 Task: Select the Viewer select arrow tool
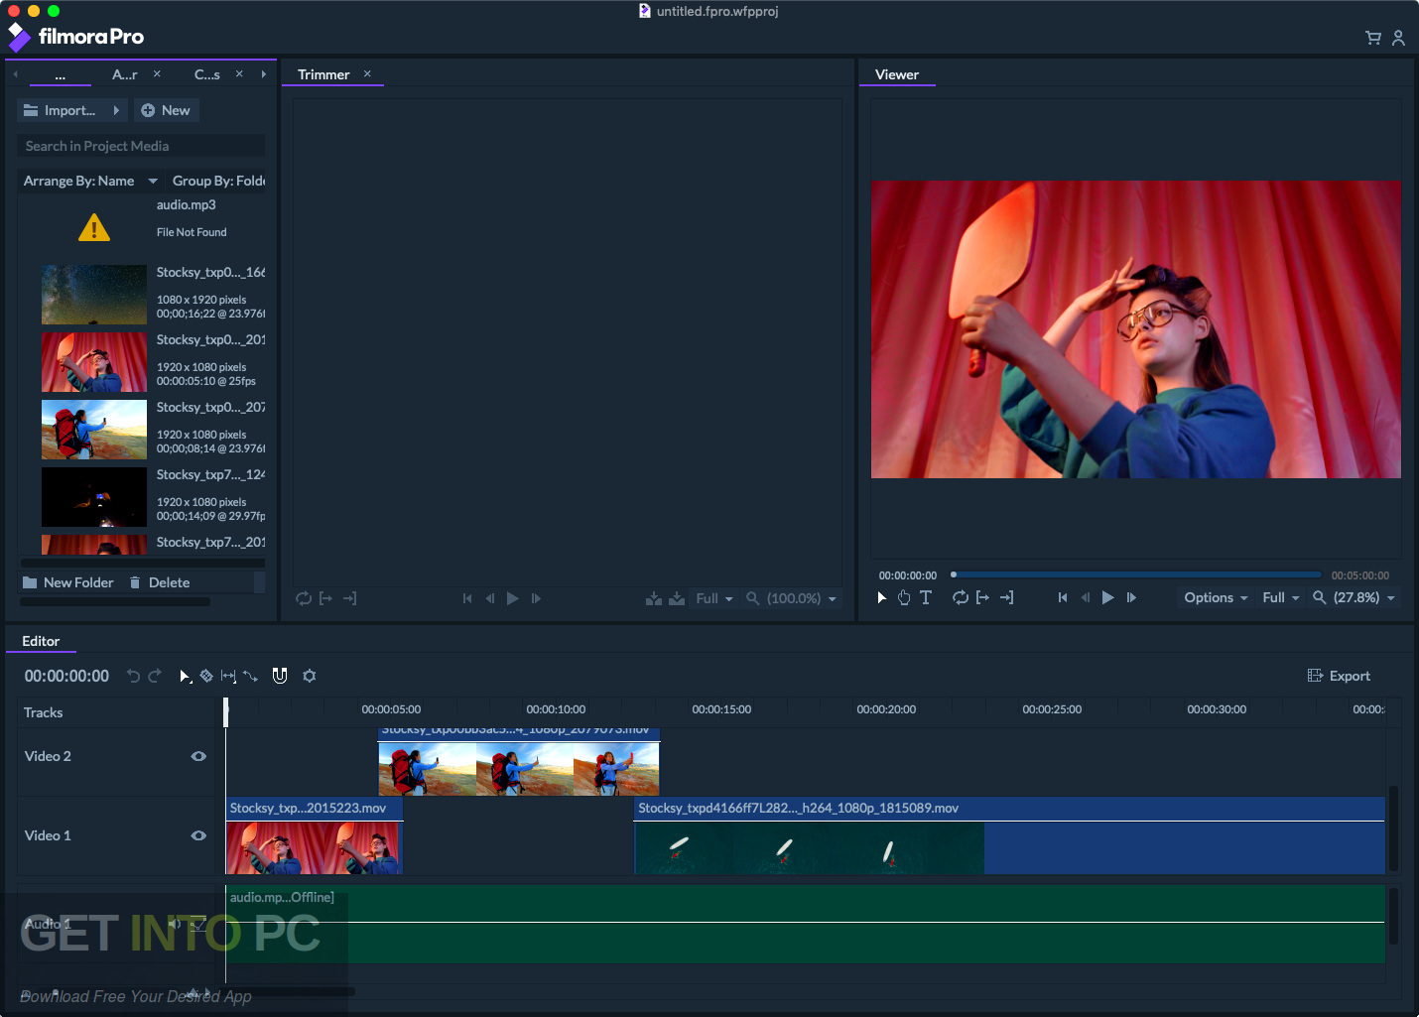coord(881,597)
